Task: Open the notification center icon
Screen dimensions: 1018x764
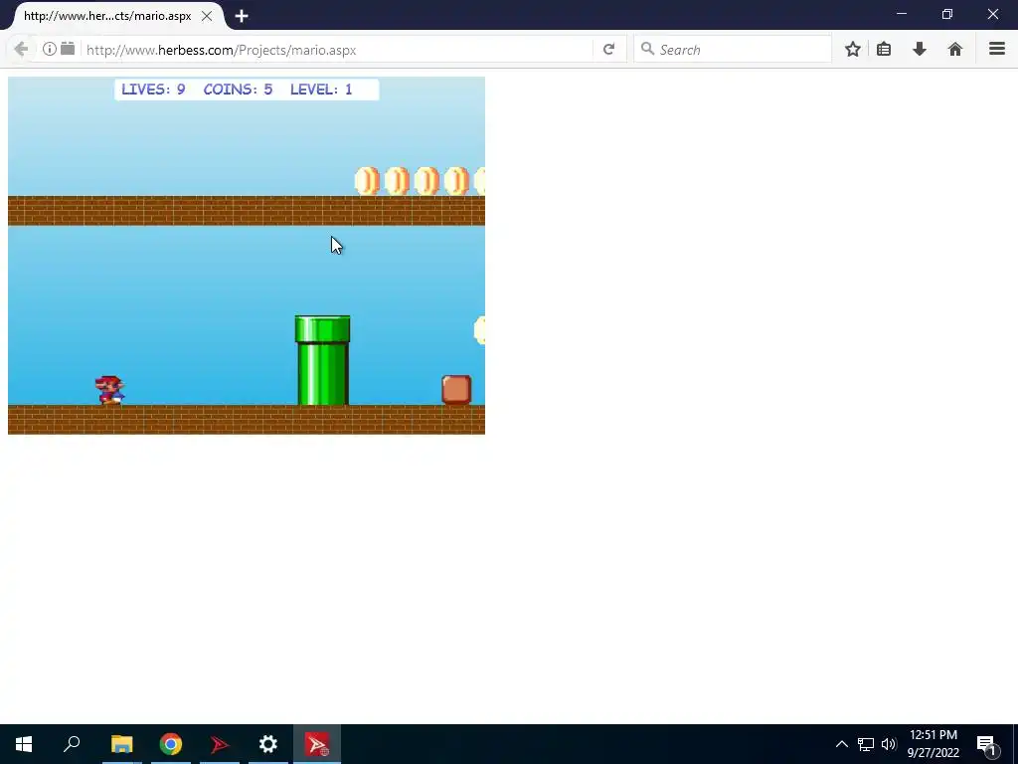Action: (987, 745)
